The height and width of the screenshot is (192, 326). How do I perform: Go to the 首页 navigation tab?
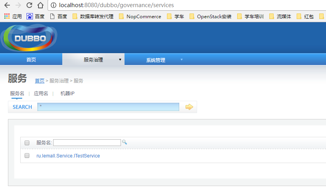[x=31, y=60]
